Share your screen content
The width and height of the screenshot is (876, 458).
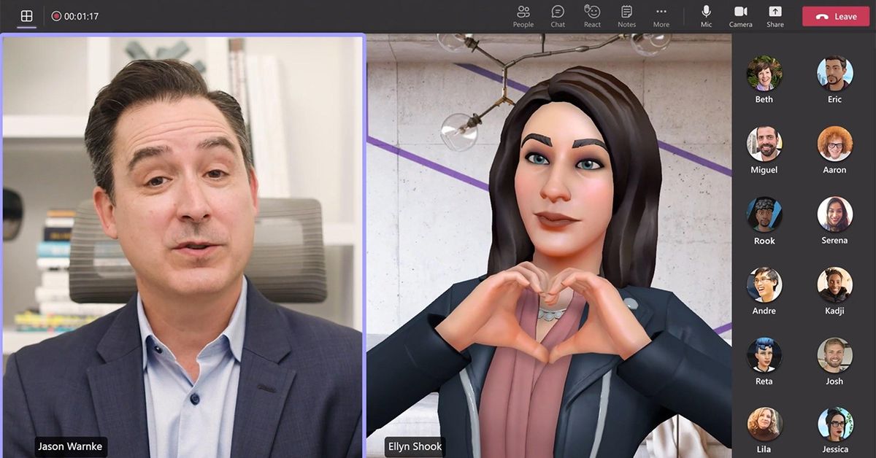(775, 16)
